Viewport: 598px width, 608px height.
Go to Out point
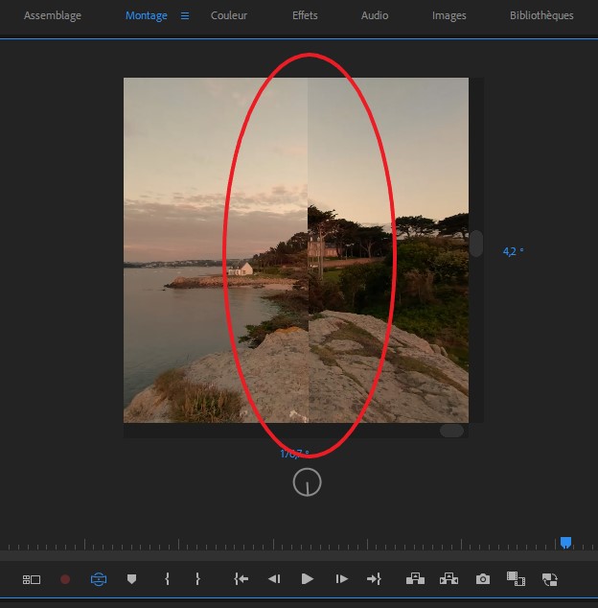click(x=374, y=579)
